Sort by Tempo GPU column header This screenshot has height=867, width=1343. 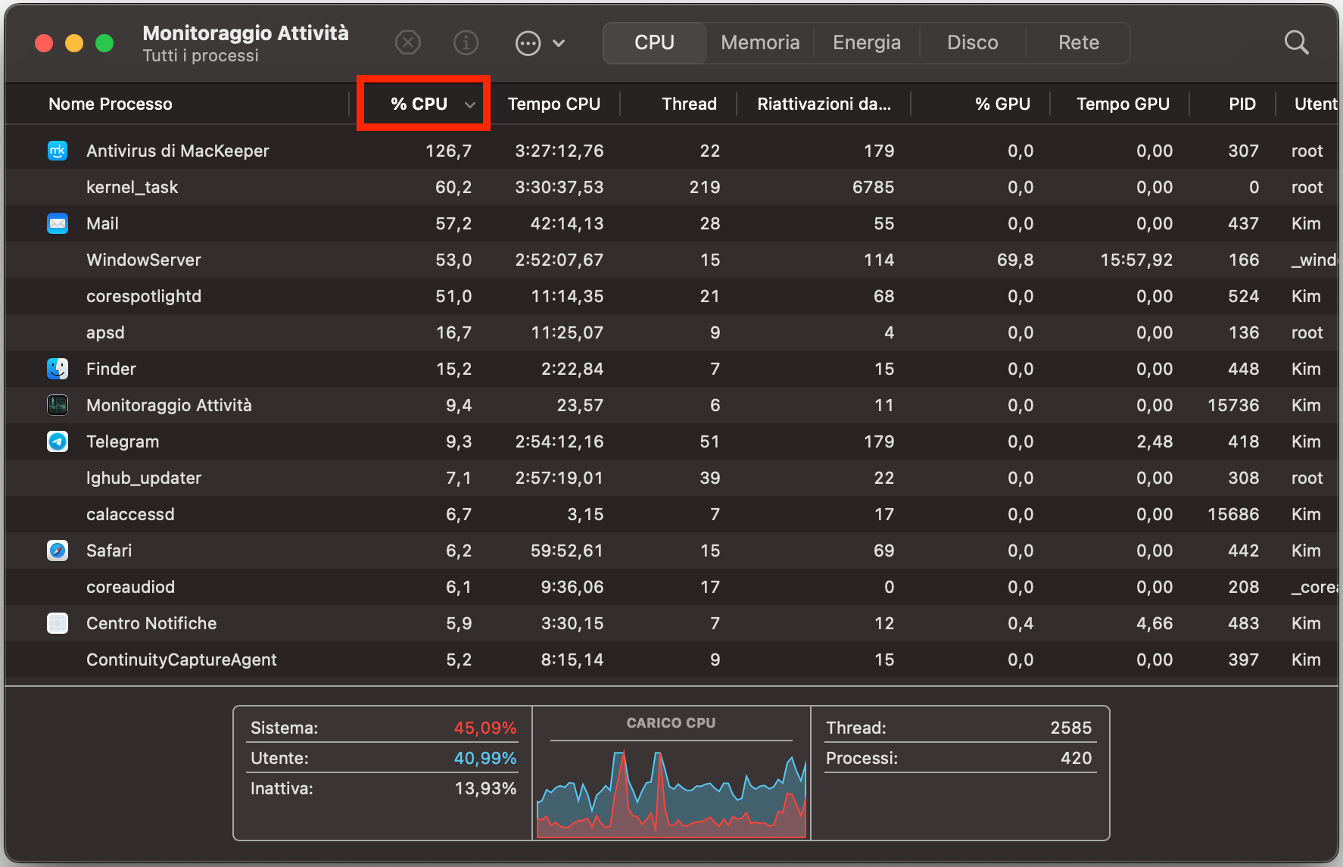pos(1123,104)
